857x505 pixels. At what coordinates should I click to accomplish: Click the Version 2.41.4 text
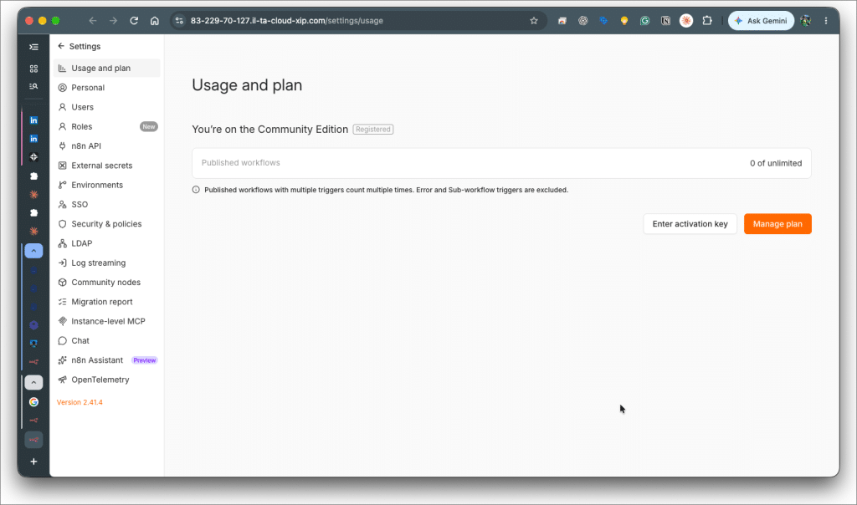tap(80, 402)
